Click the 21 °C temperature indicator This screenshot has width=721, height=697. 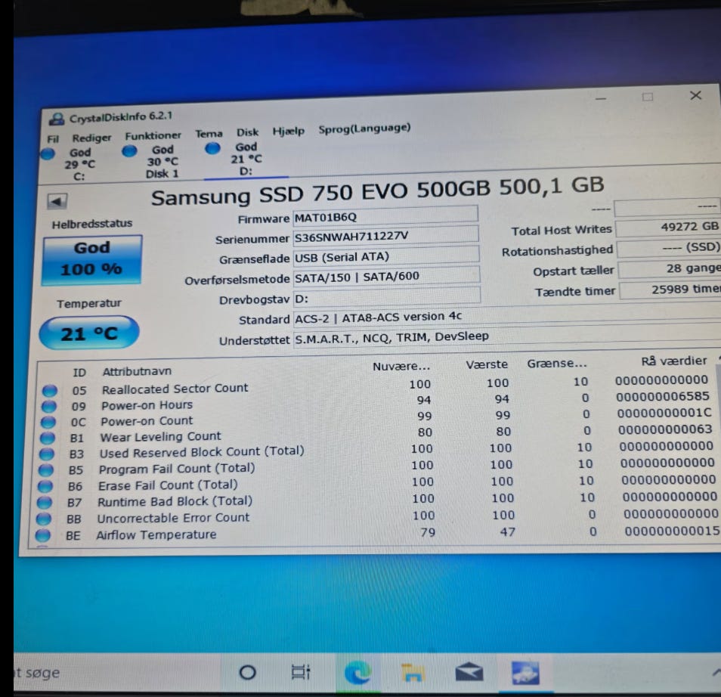coord(89,333)
